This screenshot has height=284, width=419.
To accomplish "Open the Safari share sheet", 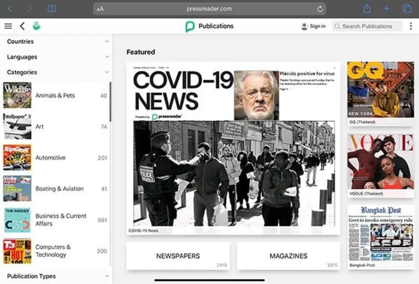I will (366, 9).
